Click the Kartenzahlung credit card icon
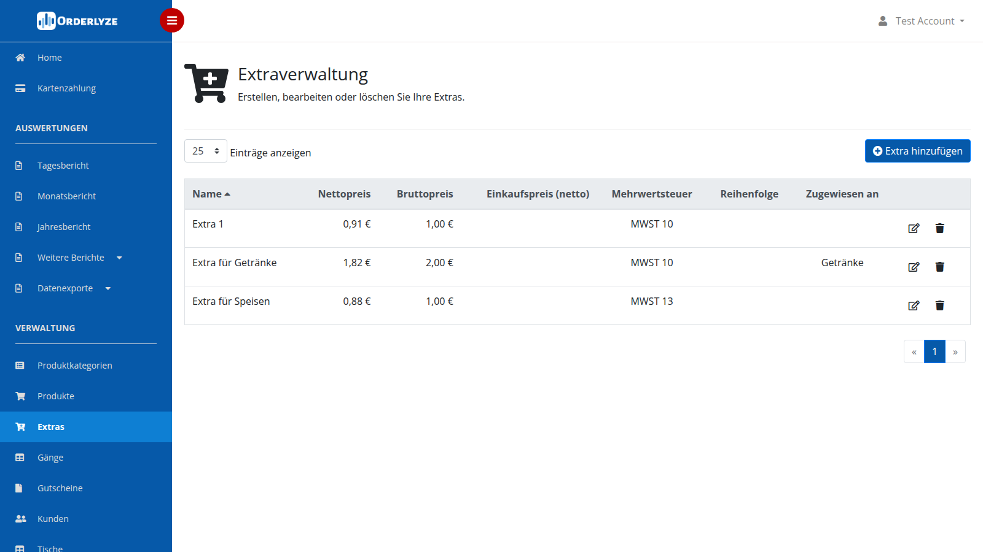Image resolution: width=983 pixels, height=552 pixels. pyautogui.click(x=20, y=88)
